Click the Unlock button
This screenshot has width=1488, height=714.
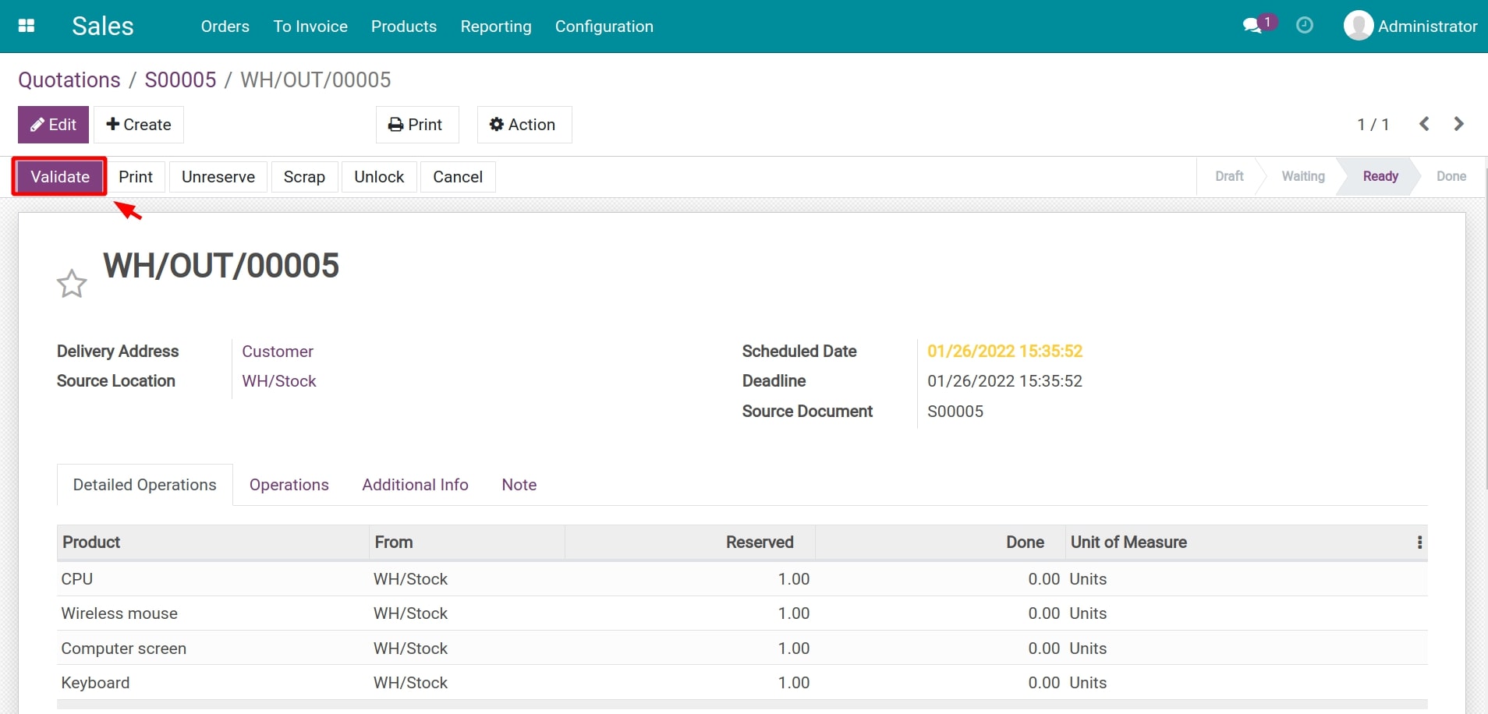pyautogui.click(x=379, y=177)
